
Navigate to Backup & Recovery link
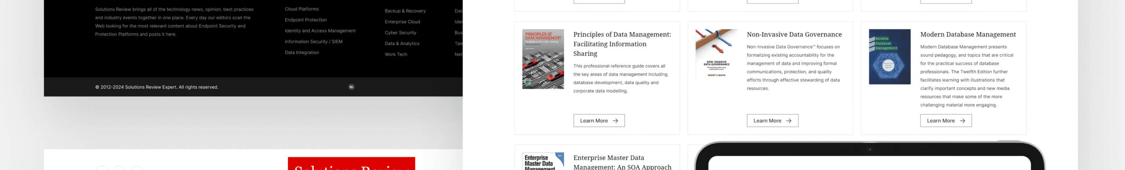(x=405, y=11)
